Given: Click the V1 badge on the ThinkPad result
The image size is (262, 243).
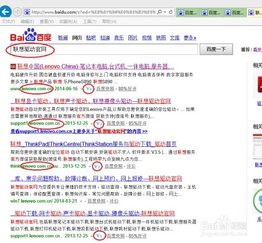Looking at the screenshot, I should coord(97,166).
